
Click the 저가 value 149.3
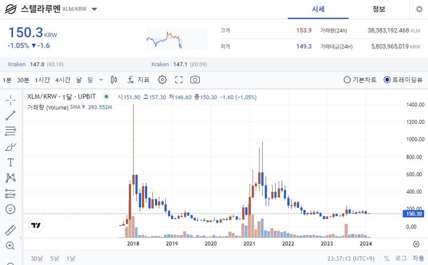pyautogui.click(x=304, y=46)
